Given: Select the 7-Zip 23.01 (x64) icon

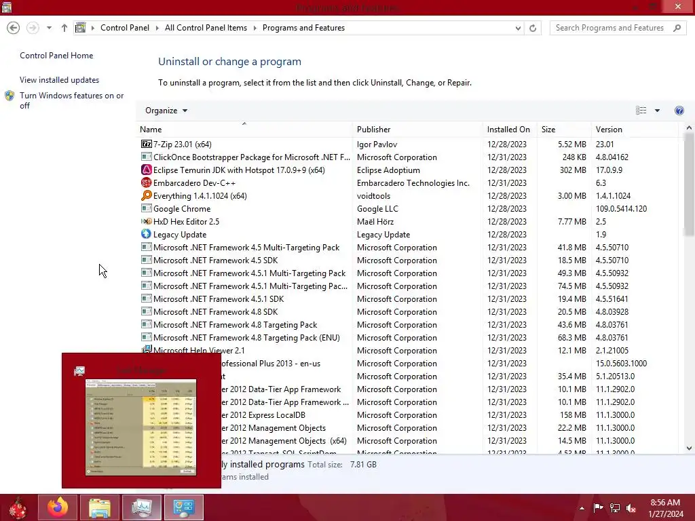Looking at the screenshot, I should 147,144.
